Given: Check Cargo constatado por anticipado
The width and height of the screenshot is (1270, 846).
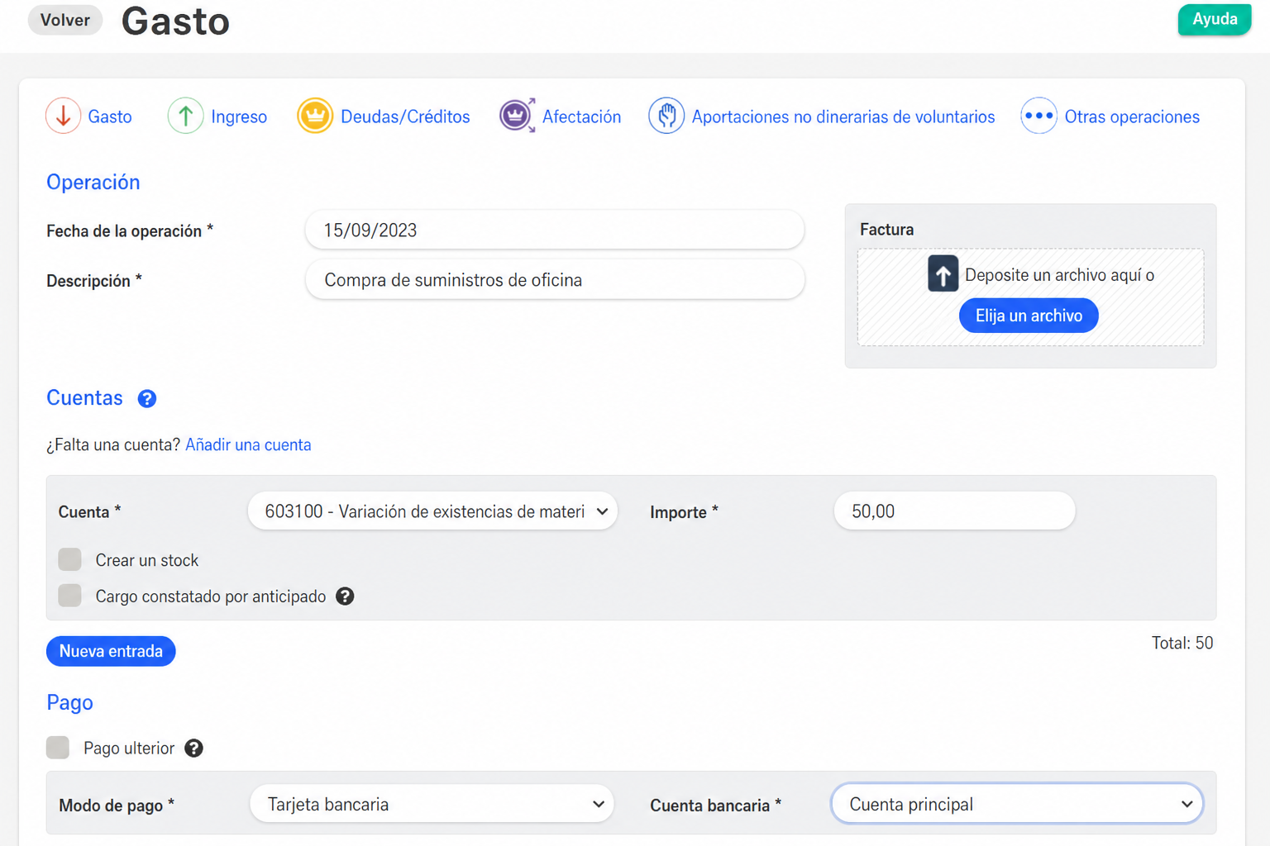Looking at the screenshot, I should pyautogui.click(x=70, y=596).
